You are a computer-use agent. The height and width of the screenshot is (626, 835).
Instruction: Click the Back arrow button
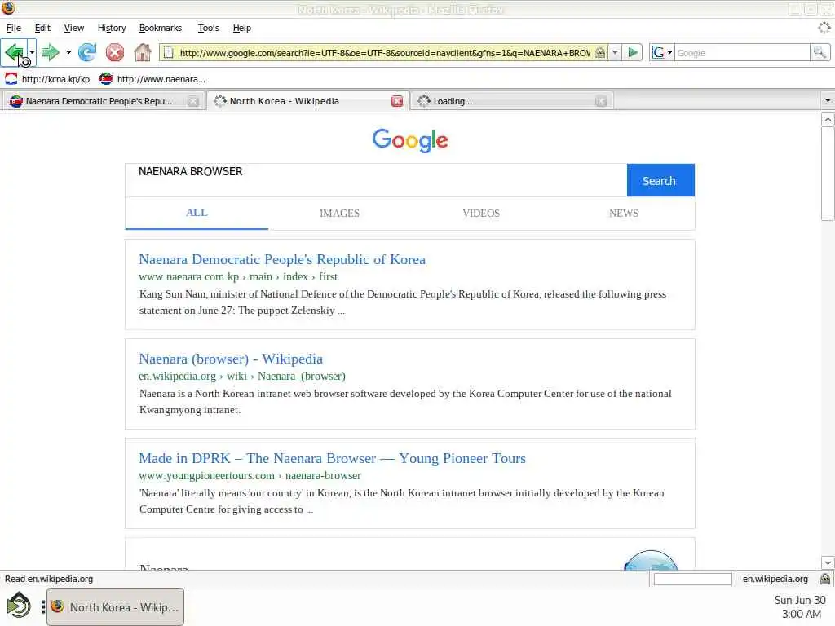click(14, 52)
